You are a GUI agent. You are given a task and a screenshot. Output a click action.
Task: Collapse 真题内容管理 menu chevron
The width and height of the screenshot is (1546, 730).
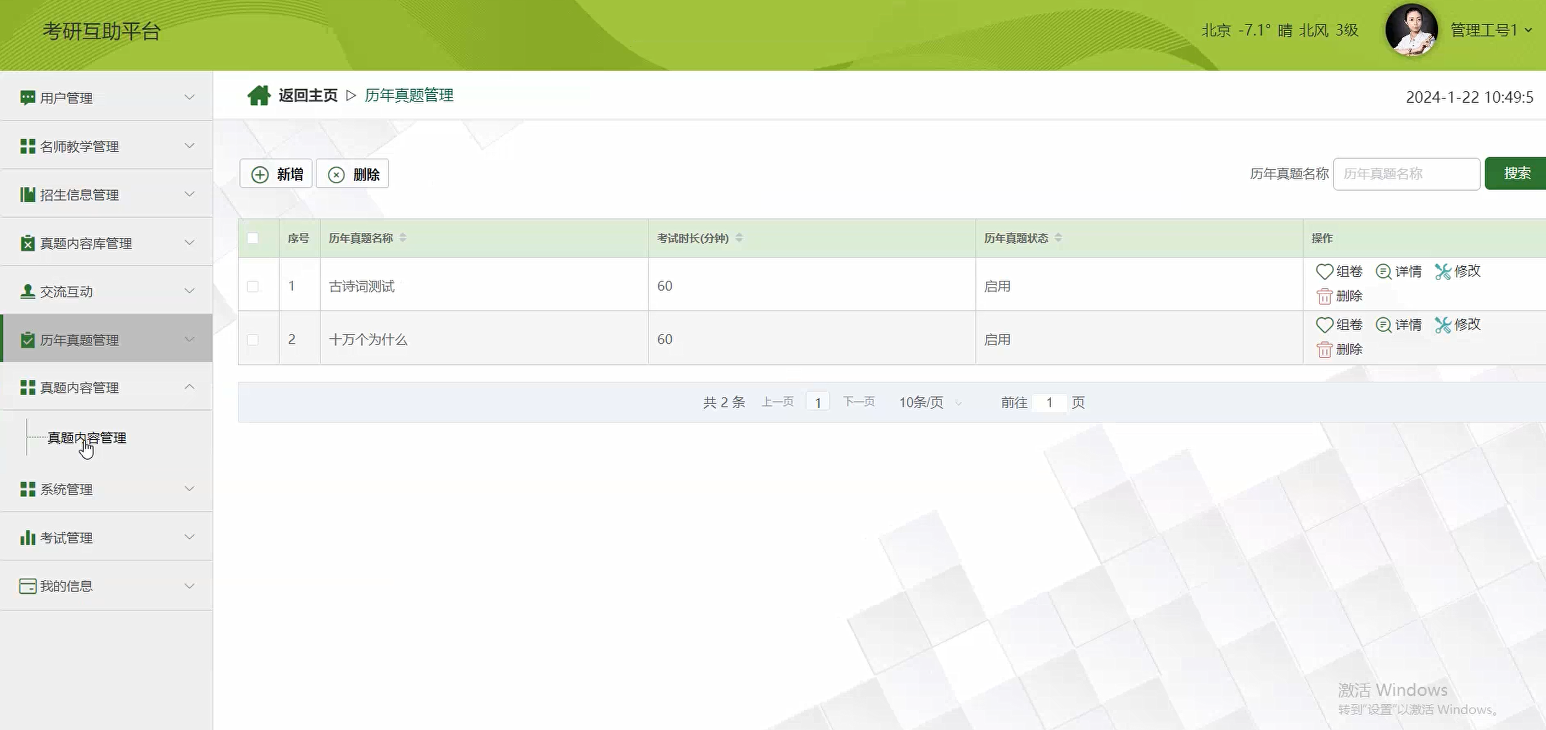[189, 387]
